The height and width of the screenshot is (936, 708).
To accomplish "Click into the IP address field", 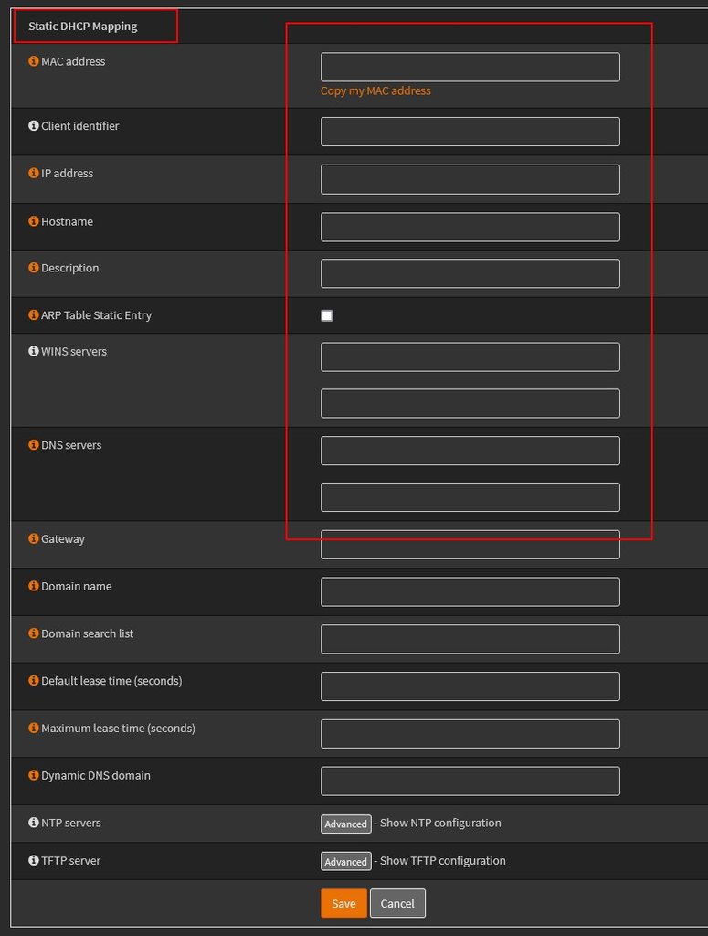I will click(470, 179).
